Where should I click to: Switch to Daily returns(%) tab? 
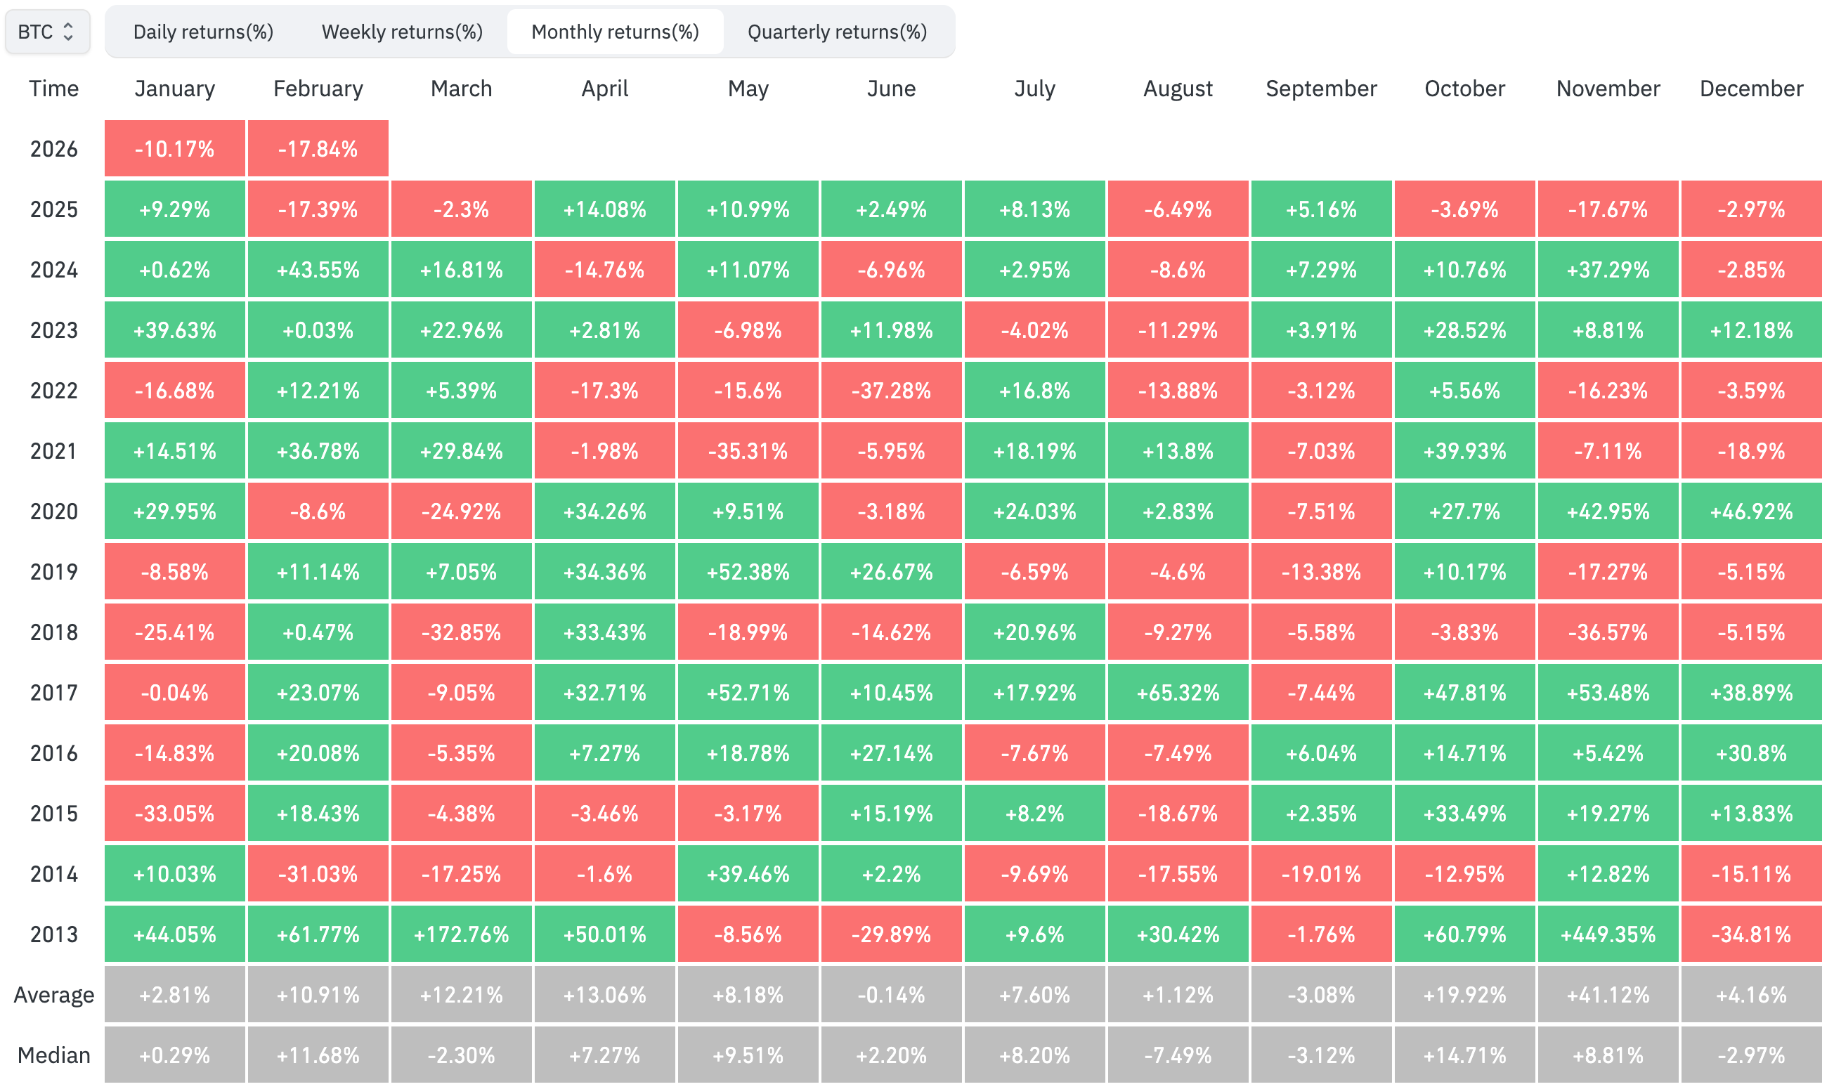(203, 32)
